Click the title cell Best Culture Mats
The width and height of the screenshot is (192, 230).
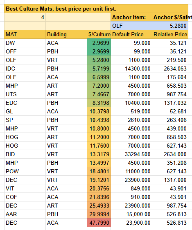click(x=78, y=9)
